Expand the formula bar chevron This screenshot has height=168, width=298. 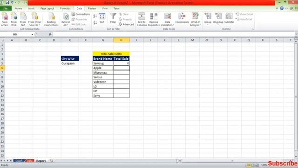(x=296, y=35)
